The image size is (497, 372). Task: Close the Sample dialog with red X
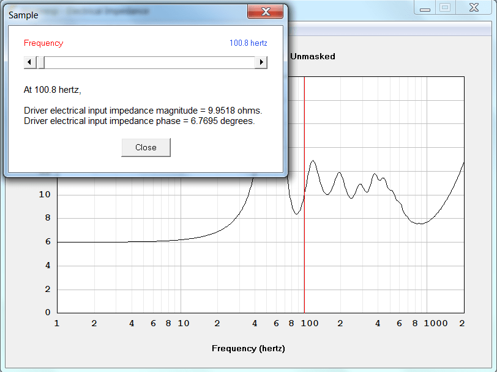pos(265,12)
